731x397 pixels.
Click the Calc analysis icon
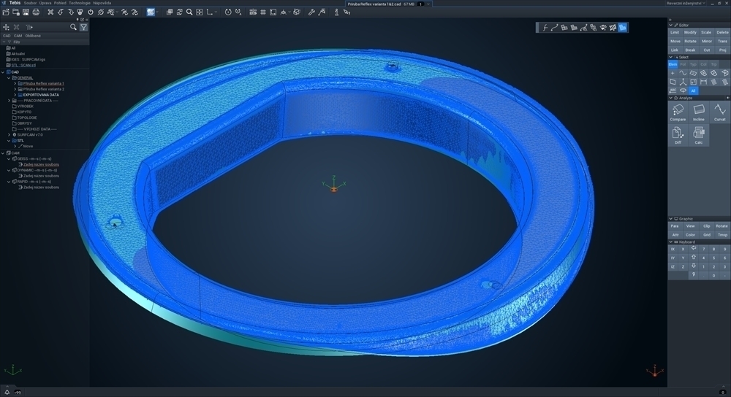click(698, 135)
